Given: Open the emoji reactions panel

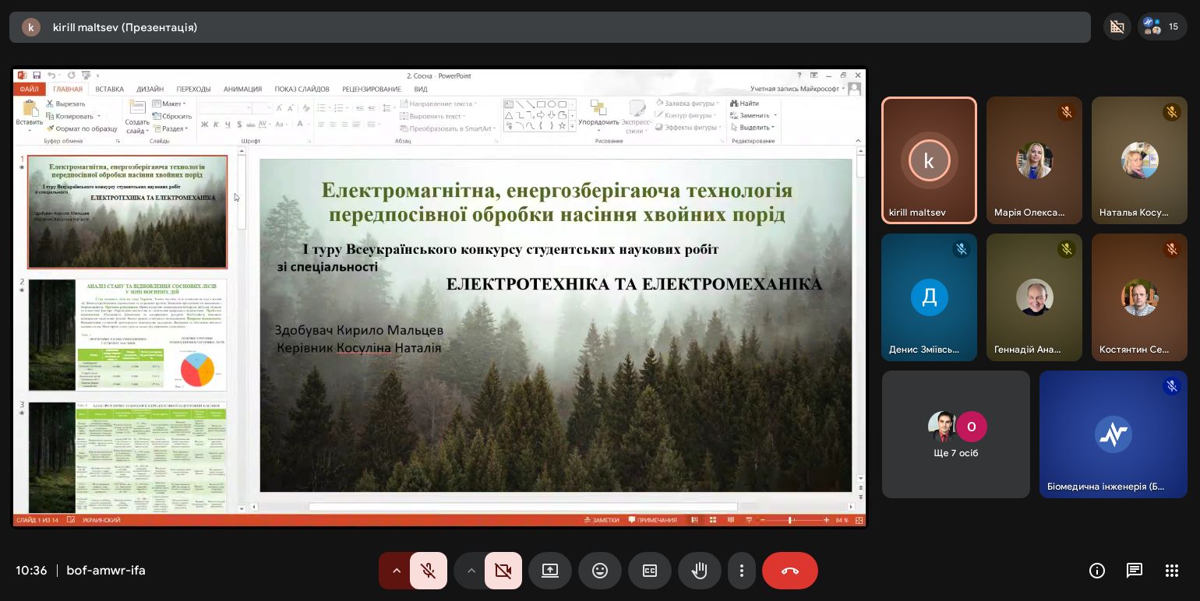Looking at the screenshot, I should point(600,571).
